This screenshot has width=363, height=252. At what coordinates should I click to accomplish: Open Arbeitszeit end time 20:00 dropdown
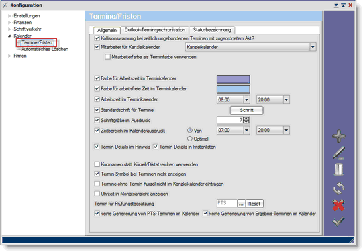click(x=286, y=100)
